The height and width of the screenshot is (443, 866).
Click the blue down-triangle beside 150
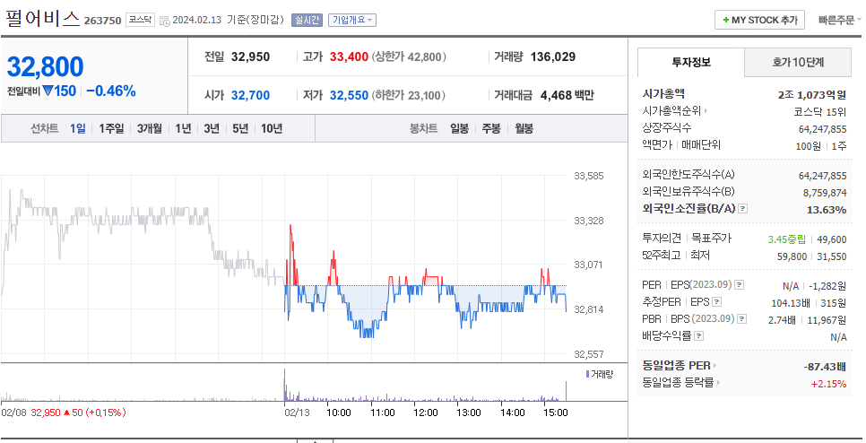pos(48,91)
